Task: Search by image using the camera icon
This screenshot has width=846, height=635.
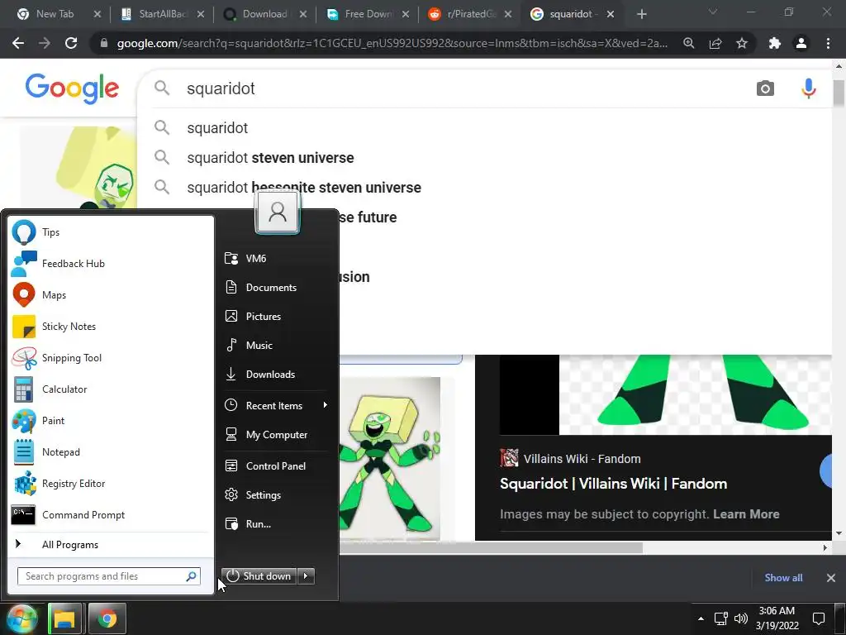Action: click(765, 88)
